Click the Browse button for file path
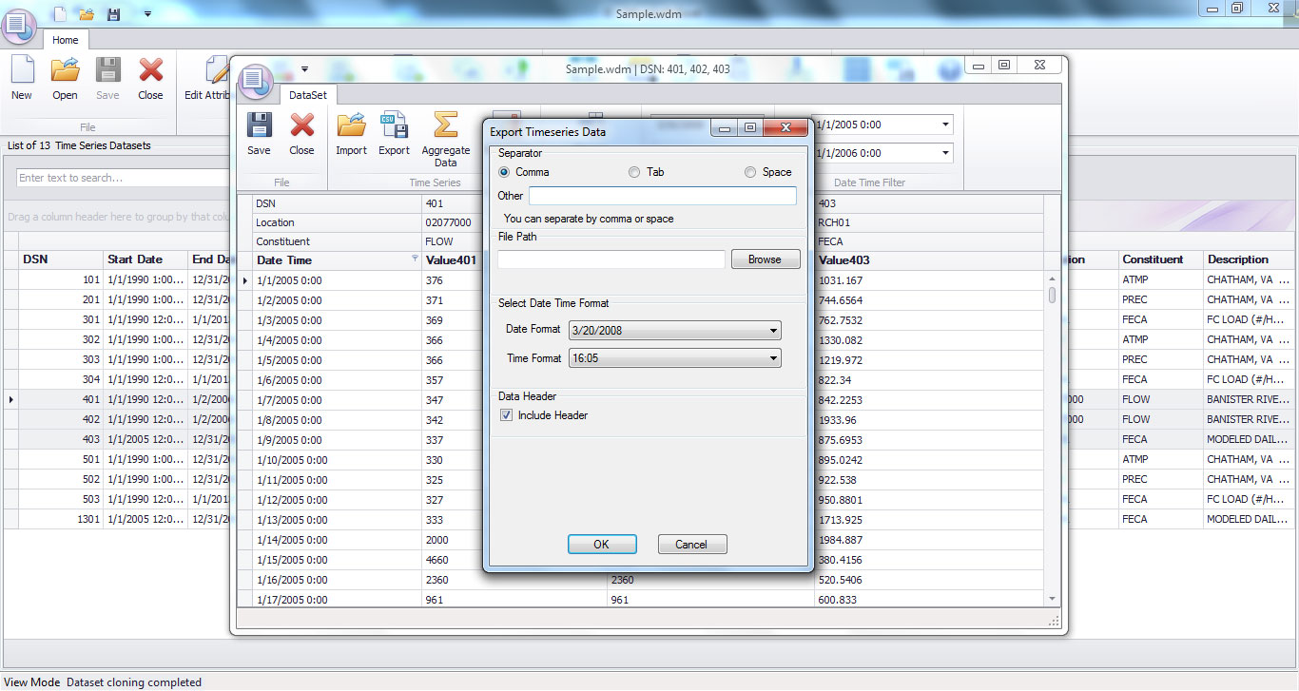This screenshot has height=691, width=1299. click(x=765, y=258)
